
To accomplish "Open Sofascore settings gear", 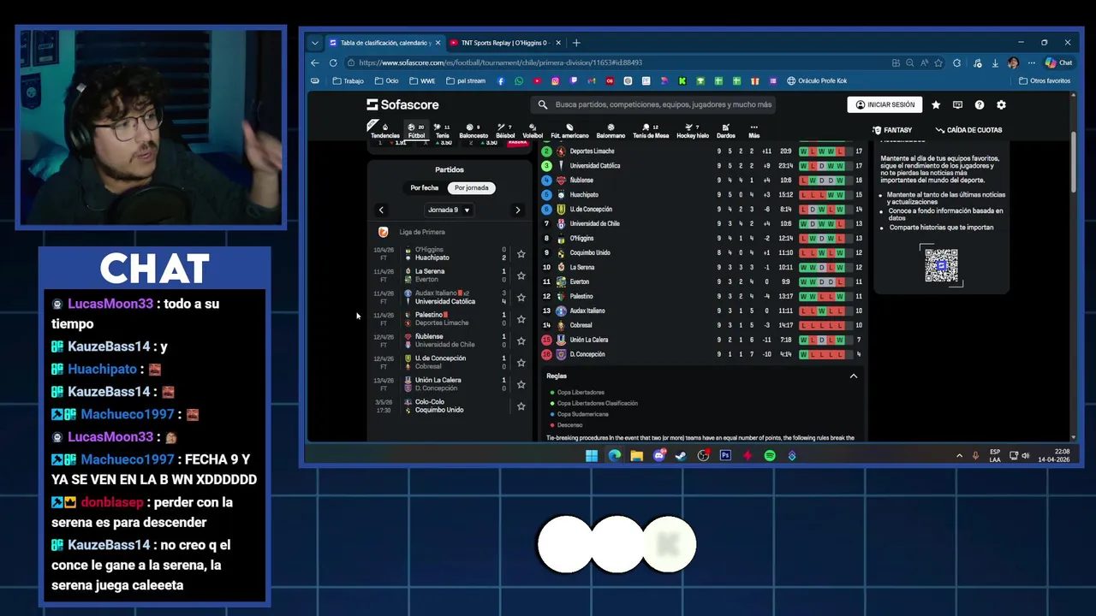I will (1001, 104).
